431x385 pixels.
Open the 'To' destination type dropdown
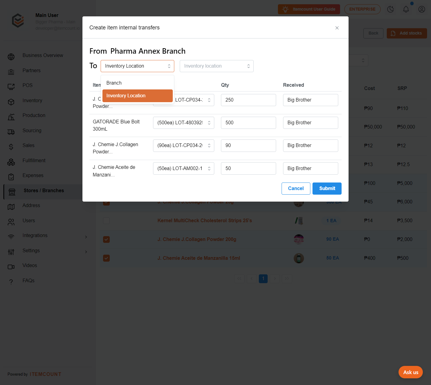[x=137, y=66]
